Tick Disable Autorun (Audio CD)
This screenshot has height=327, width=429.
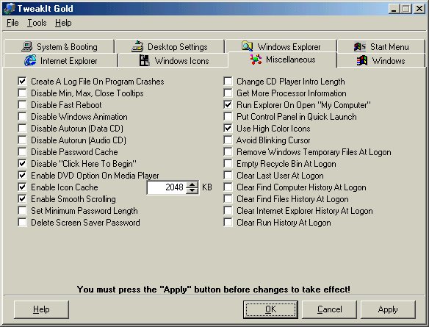click(23, 140)
